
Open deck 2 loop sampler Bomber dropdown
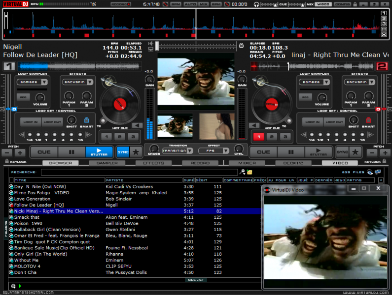314,82
